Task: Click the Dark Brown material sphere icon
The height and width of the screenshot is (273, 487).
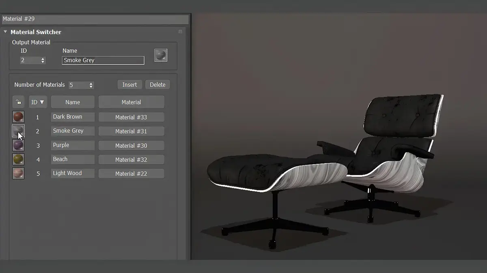Action: point(18,117)
